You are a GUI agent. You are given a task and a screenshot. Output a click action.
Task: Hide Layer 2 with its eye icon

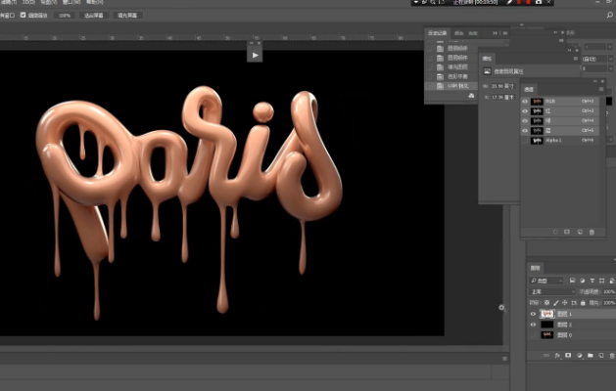pyautogui.click(x=533, y=325)
